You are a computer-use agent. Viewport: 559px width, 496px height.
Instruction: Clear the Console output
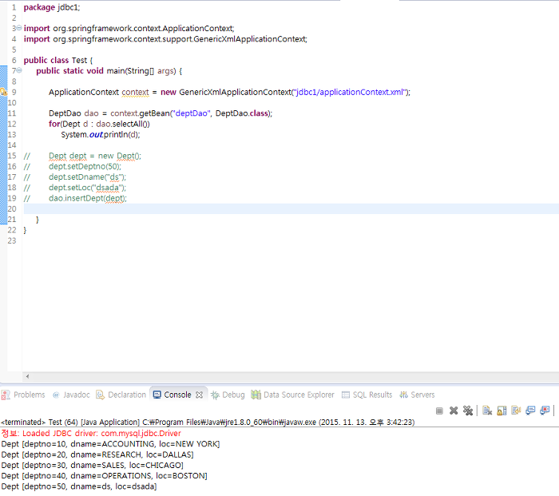click(x=487, y=411)
